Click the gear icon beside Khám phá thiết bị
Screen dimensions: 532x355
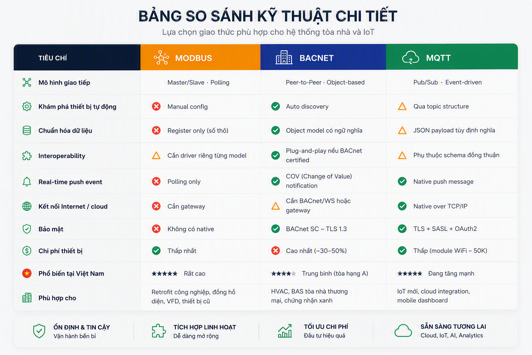coord(27,106)
